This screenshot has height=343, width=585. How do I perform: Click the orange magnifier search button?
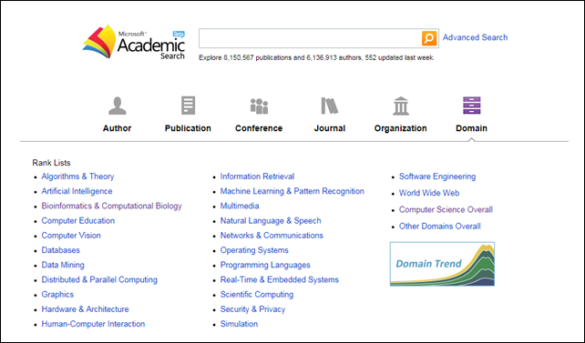[429, 38]
